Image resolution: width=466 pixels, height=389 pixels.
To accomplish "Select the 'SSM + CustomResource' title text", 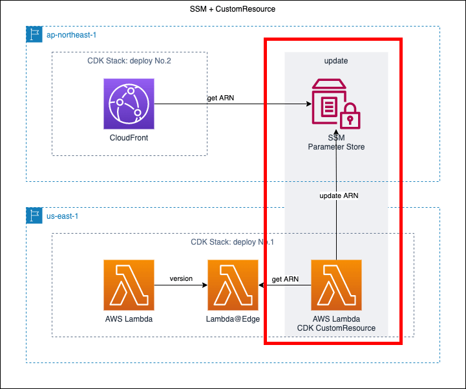I will coord(233,9).
